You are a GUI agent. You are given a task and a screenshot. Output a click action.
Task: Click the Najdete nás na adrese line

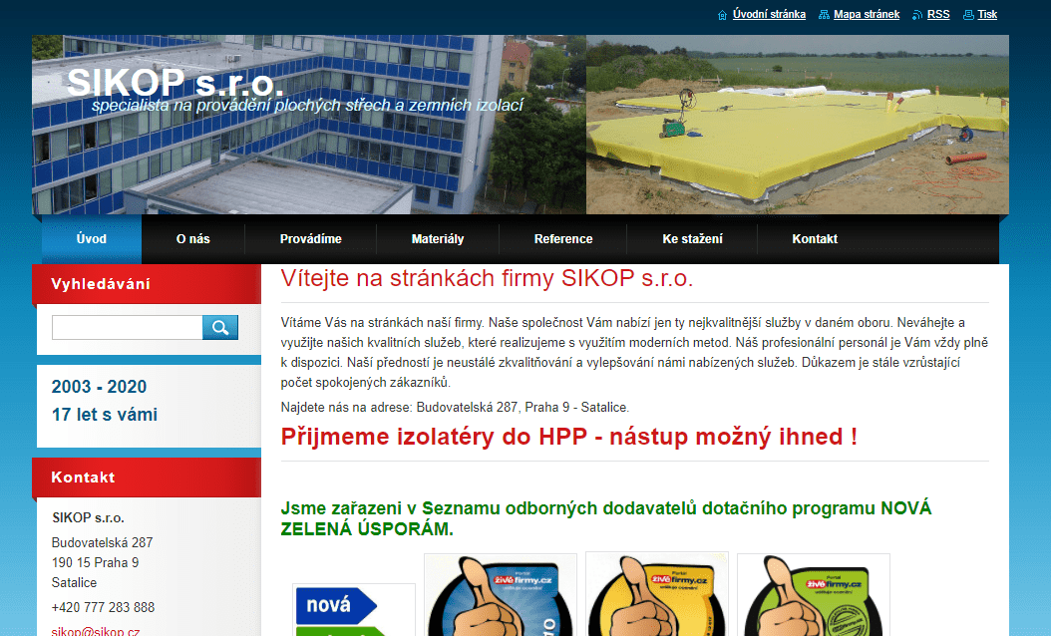(x=455, y=407)
